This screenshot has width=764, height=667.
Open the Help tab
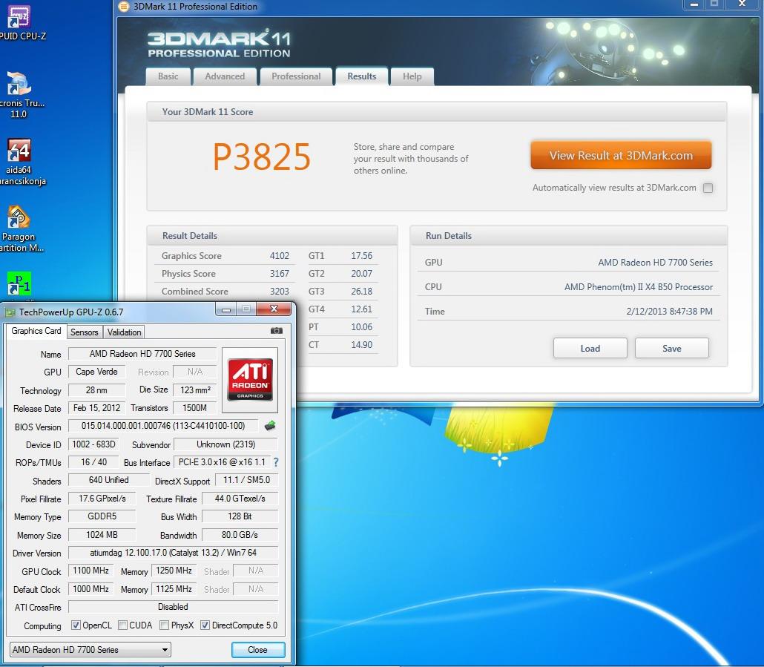pyautogui.click(x=412, y=76)
